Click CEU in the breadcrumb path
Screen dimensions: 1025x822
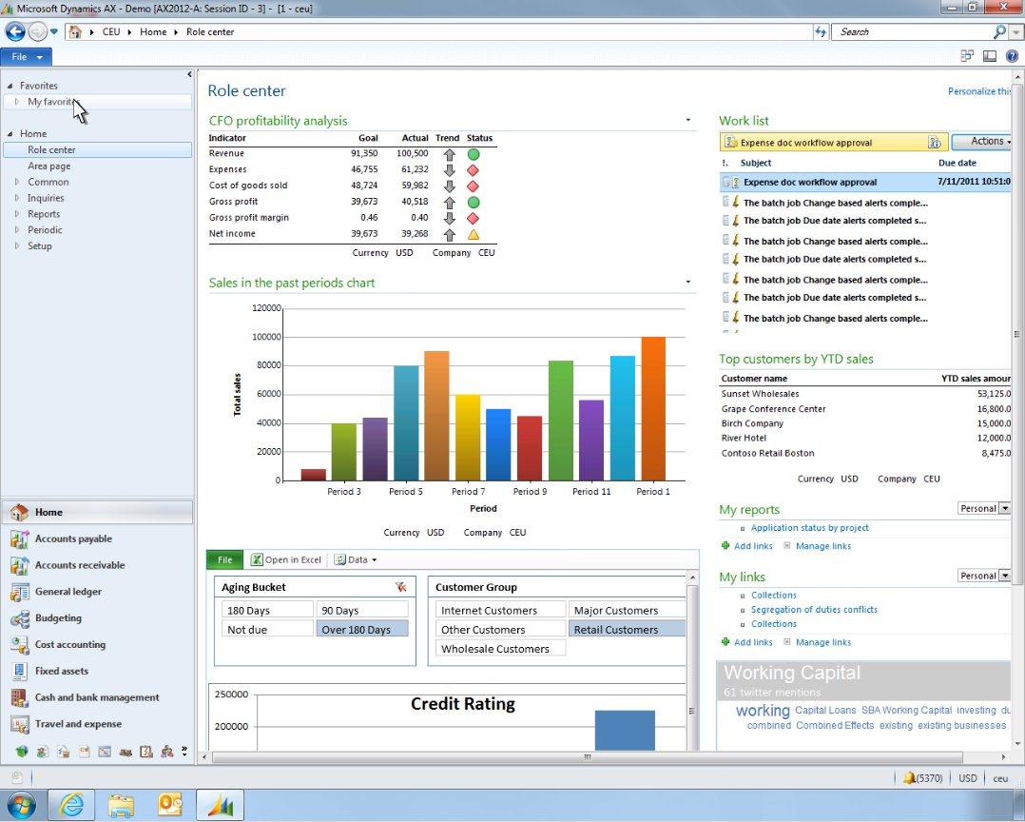pos(111,31)
